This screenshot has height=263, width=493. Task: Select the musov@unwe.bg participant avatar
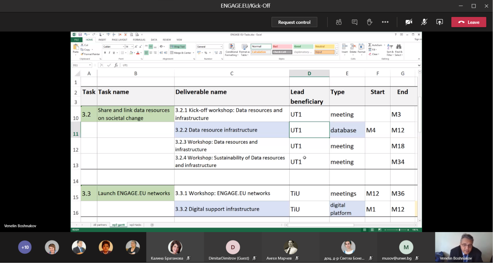coord(406,247)
